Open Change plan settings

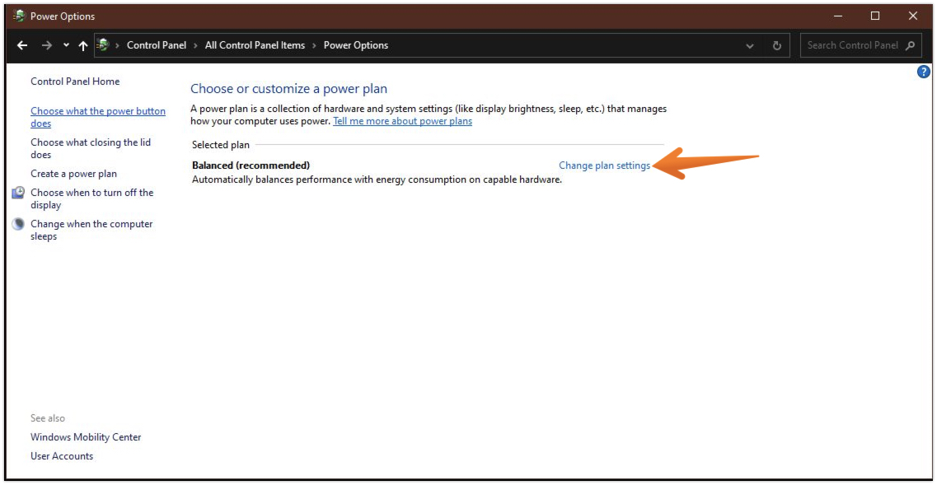point(604,165)
